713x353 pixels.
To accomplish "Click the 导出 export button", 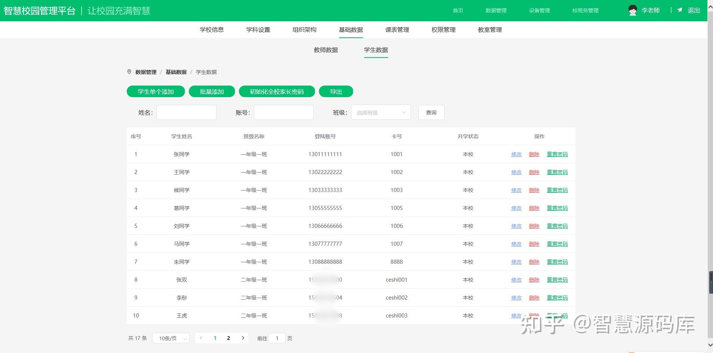I will [x=336, y=92].
